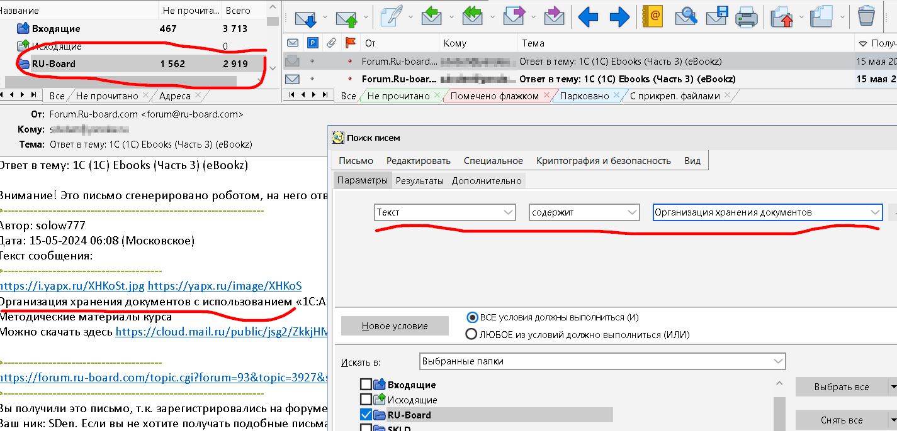Viewport: 897px width, 431px height.
Task: Open the i.yapx.ru XHKoSt.jpg link
Action: pos(72,286)
